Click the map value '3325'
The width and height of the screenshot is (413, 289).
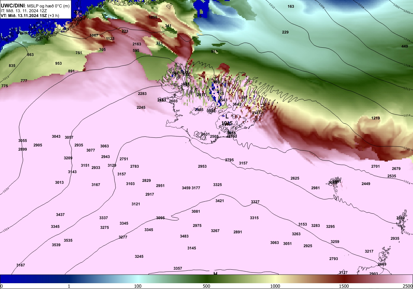(x=217, y=185)
